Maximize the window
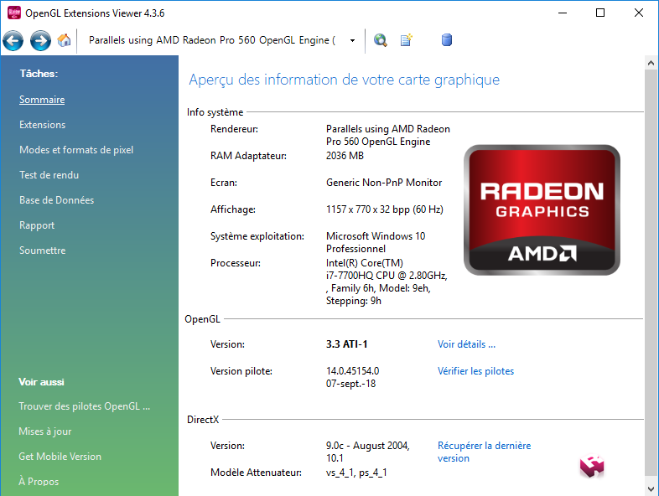The image size is (659, 496). click(x=600, y=13)
